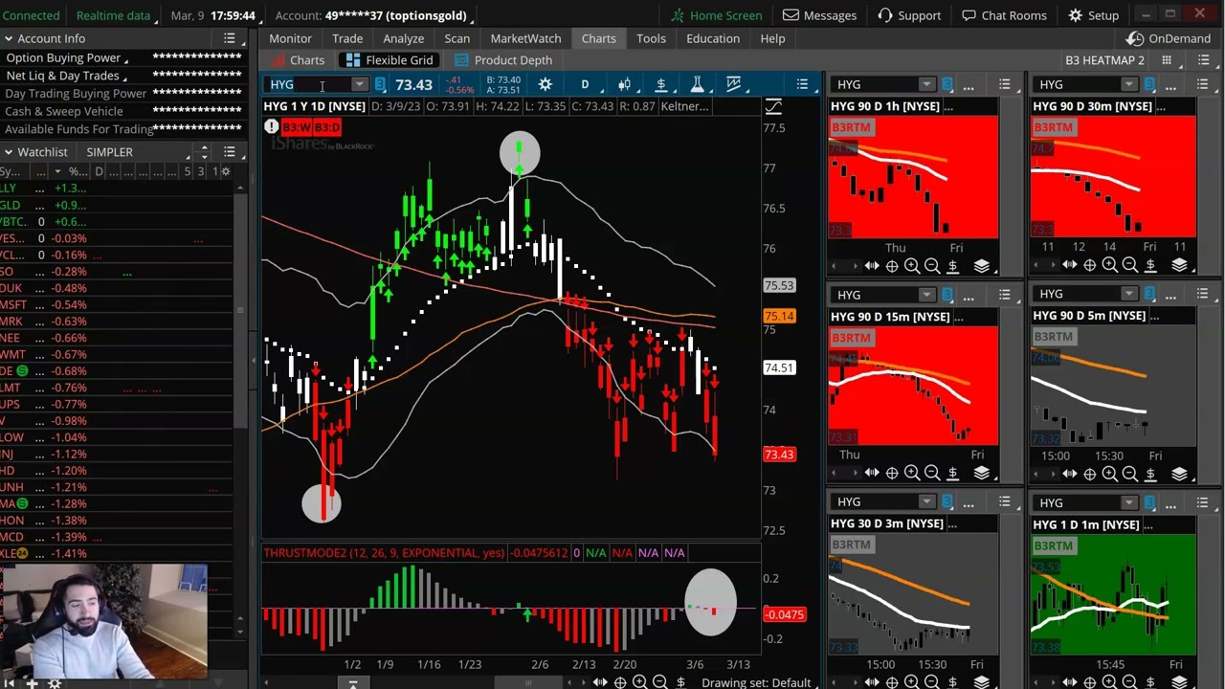Click three-dots menu in HYG 90 D 1h panel
This screenshot has height=689, width=1225.
(x=969, y=85)
